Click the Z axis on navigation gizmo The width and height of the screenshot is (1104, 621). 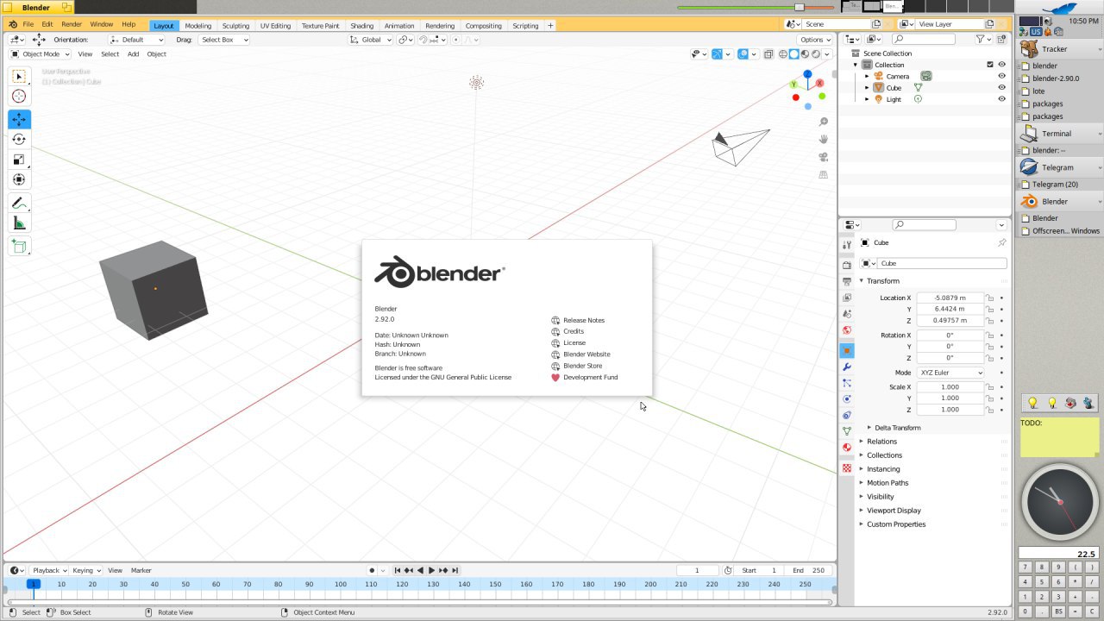click(807, 75)
